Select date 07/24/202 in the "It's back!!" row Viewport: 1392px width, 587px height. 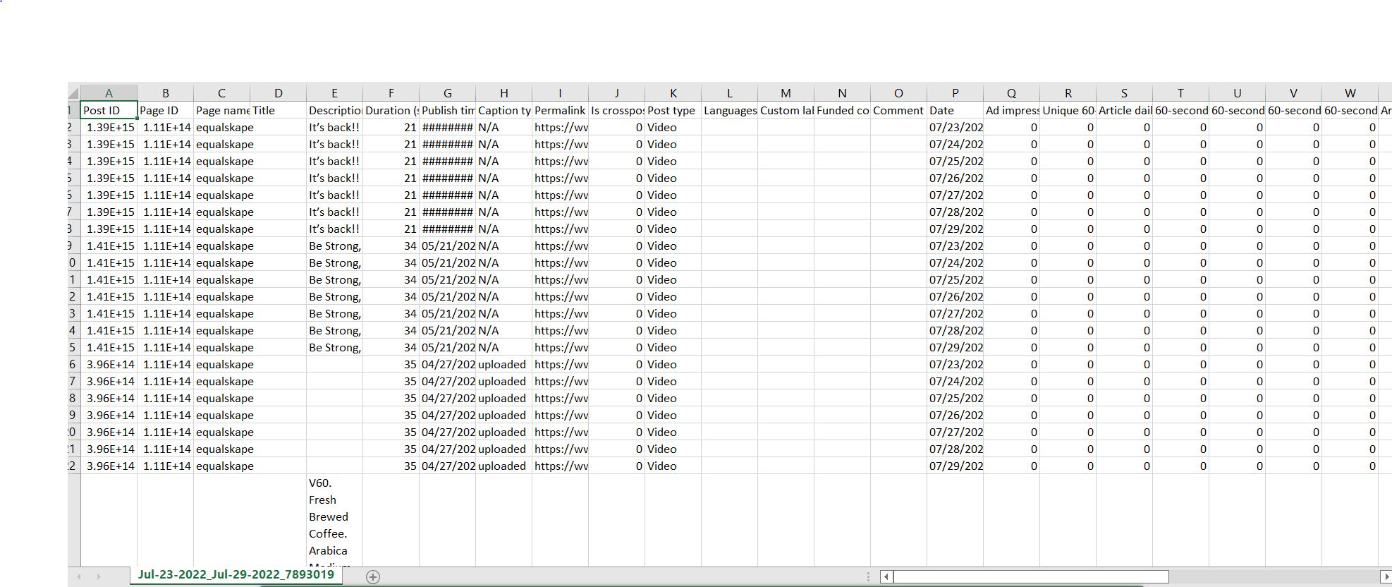coord(955,144)
